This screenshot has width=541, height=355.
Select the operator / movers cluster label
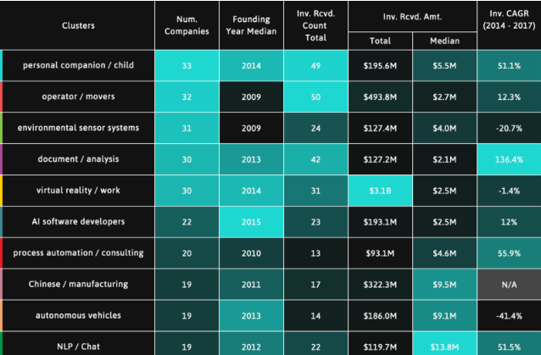click(x=77, y=97)
